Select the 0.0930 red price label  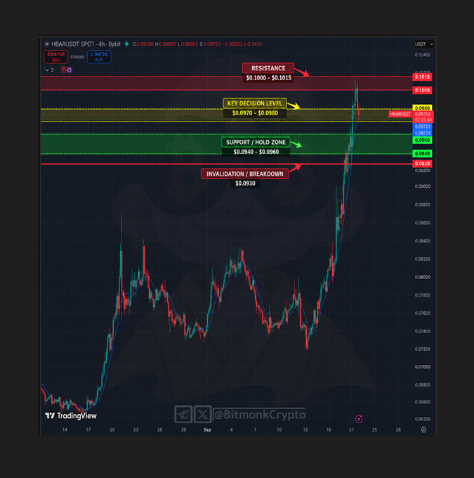click(422, 164)
